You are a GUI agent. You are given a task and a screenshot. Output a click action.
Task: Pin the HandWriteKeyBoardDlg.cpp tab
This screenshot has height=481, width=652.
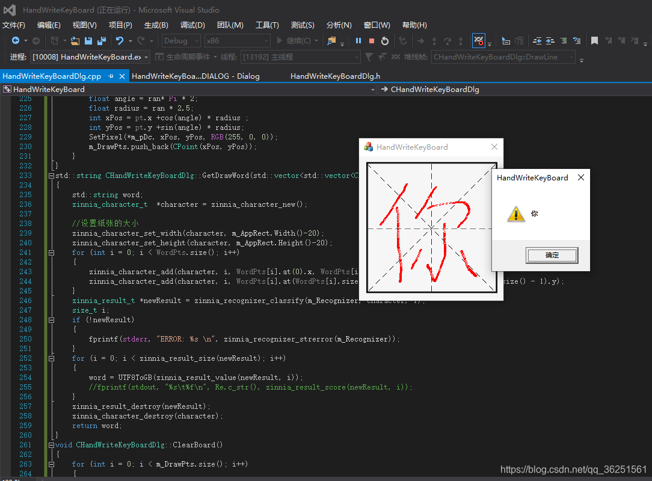pyautogui.click(x=111, y=76)
